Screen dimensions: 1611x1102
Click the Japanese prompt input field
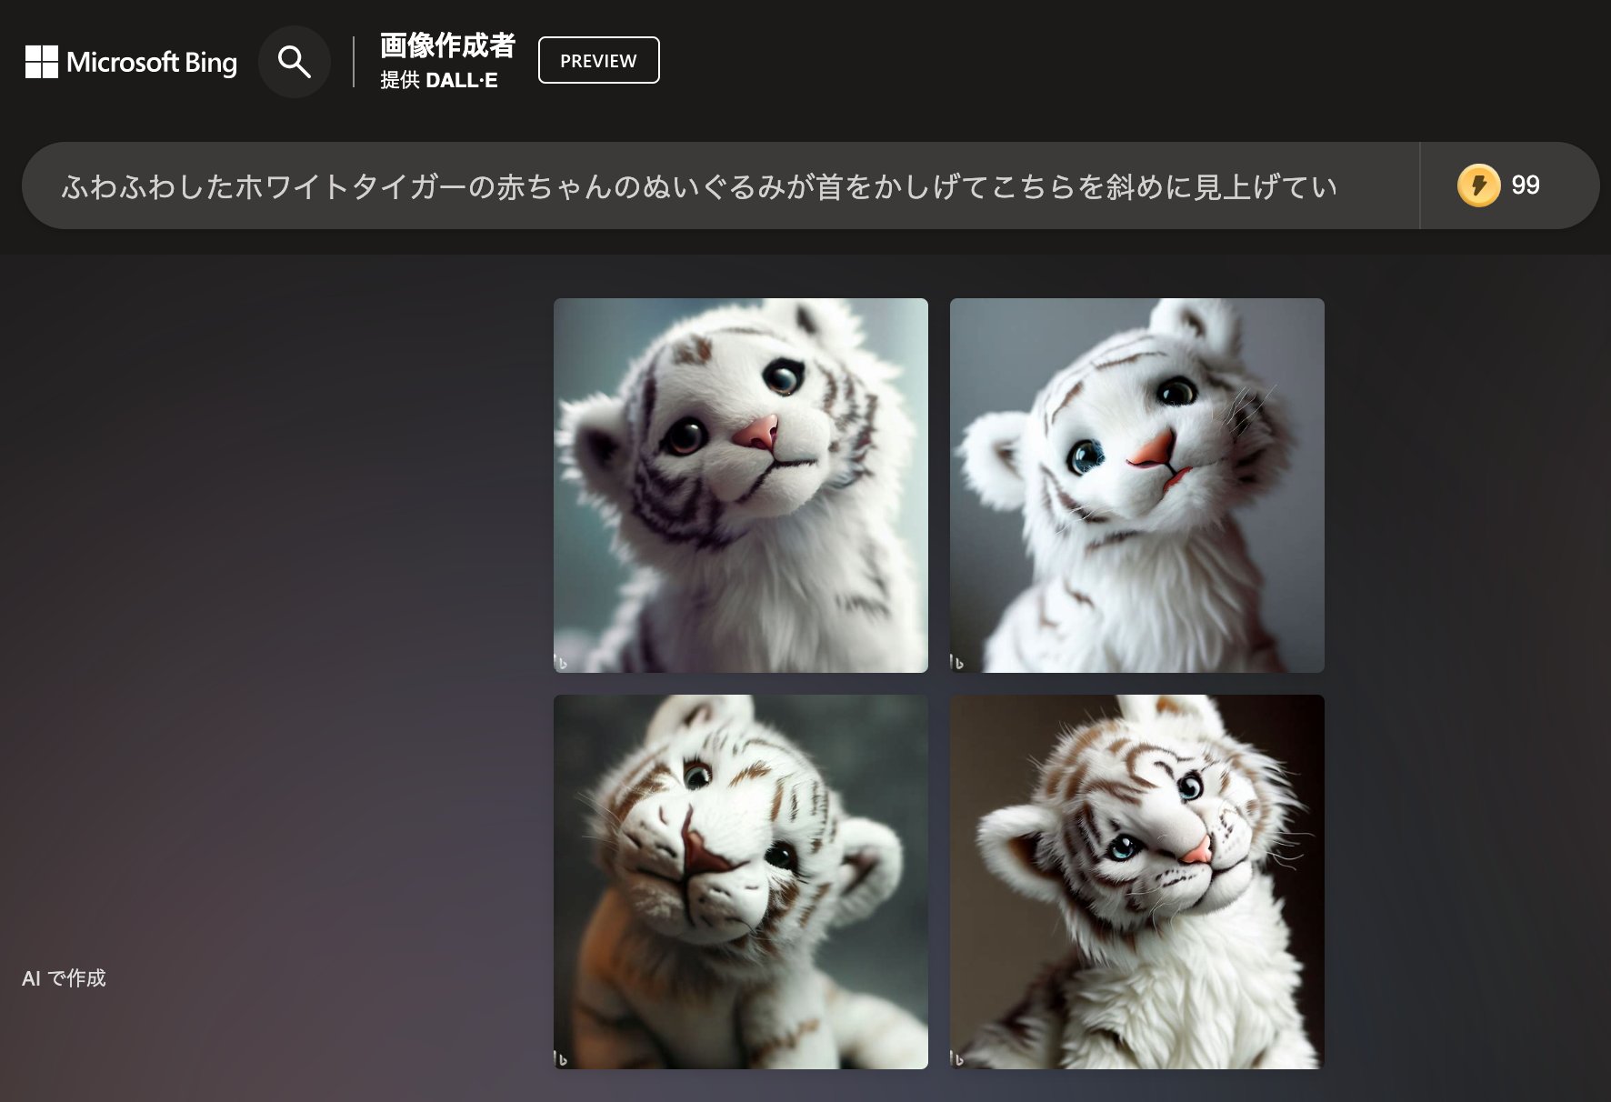720,185
